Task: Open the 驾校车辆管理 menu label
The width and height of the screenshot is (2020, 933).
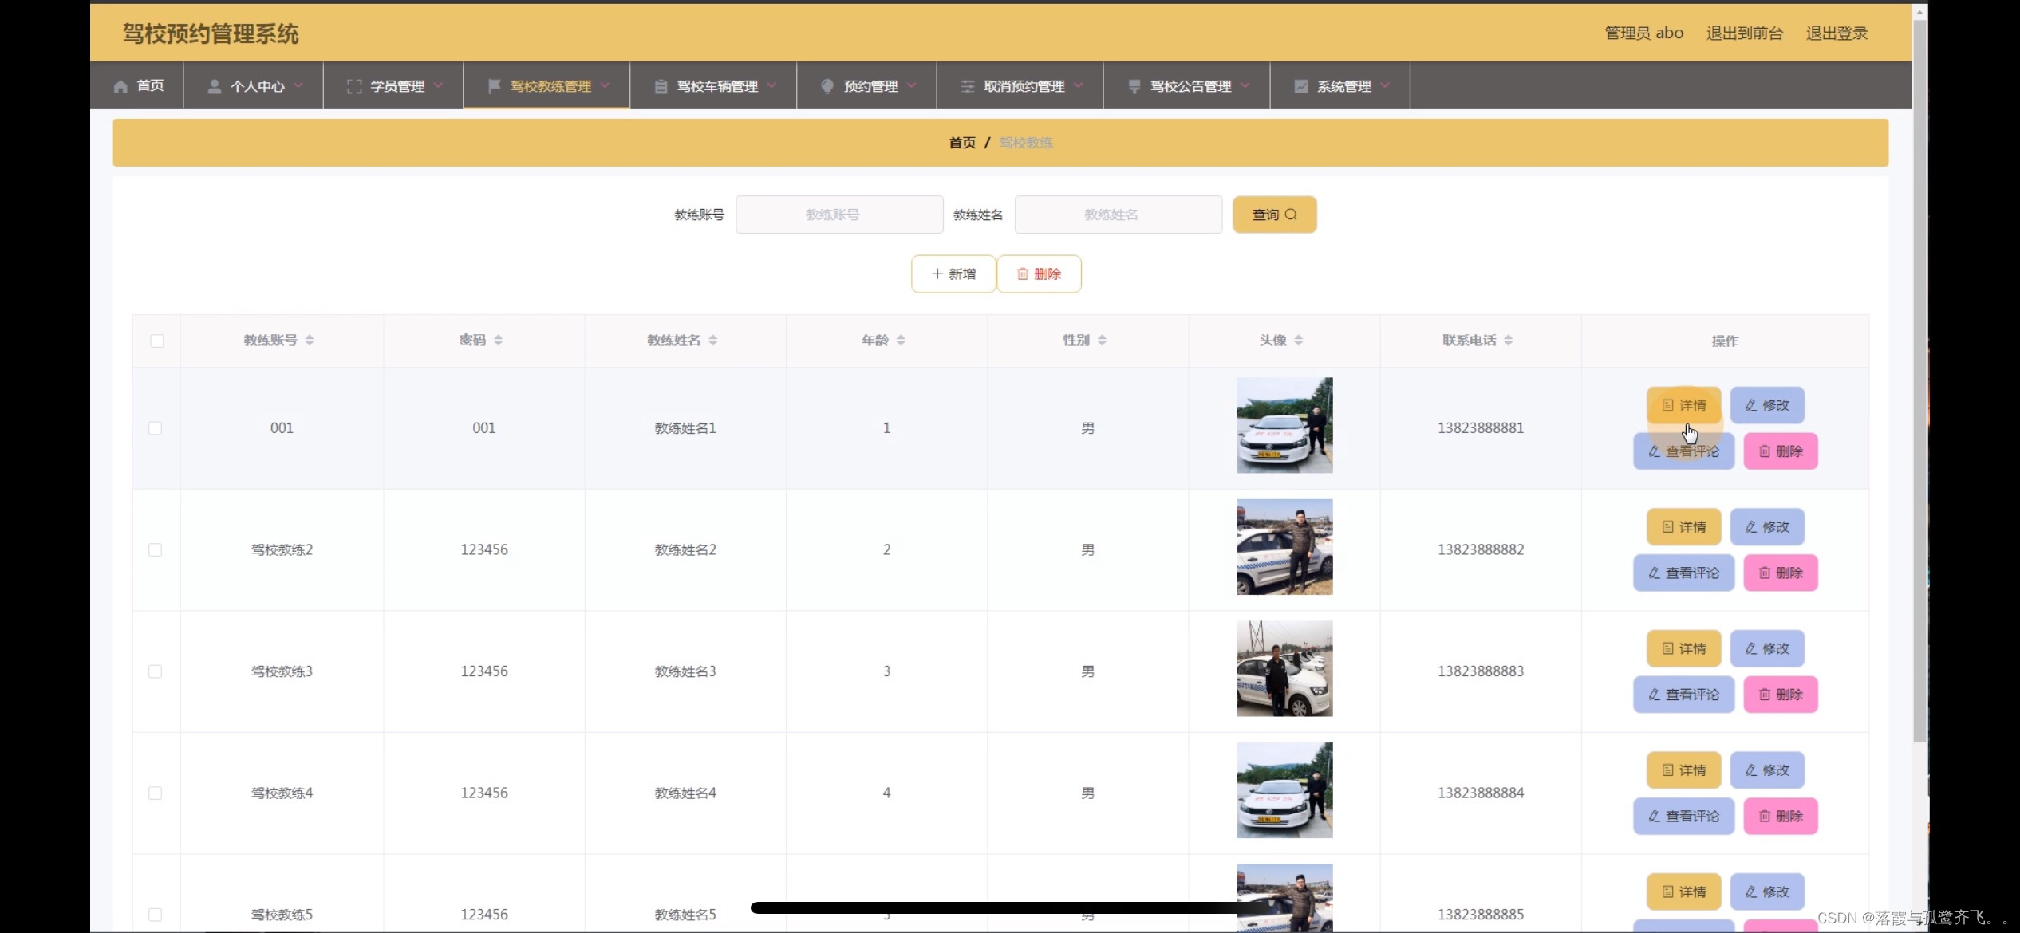Action: point(717,86)
